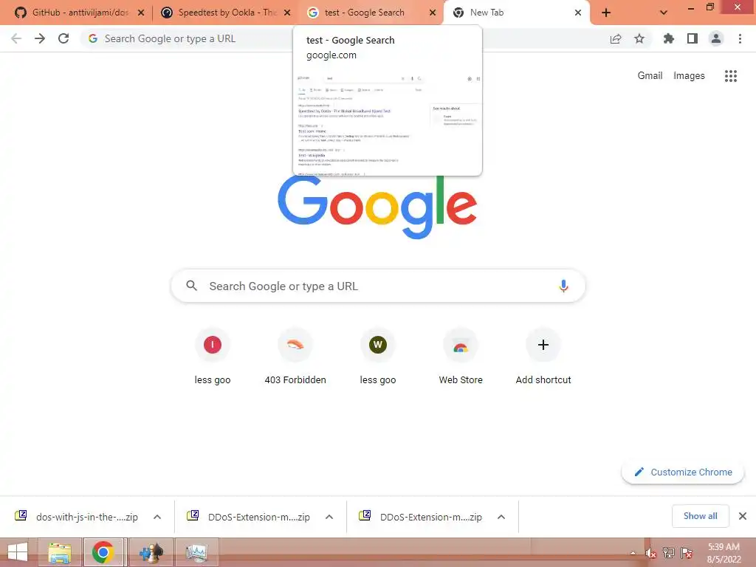Image resolution: width=756 pixels, height=567 pixels.
Task: Show hidden system tray icons
Action: pyautogui.click(x=633, y=553)
